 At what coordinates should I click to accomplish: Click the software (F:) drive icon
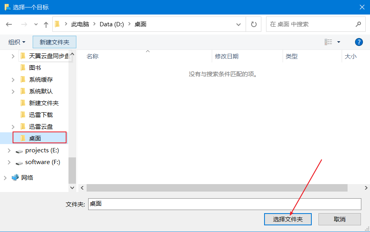[x=19, y=163]
